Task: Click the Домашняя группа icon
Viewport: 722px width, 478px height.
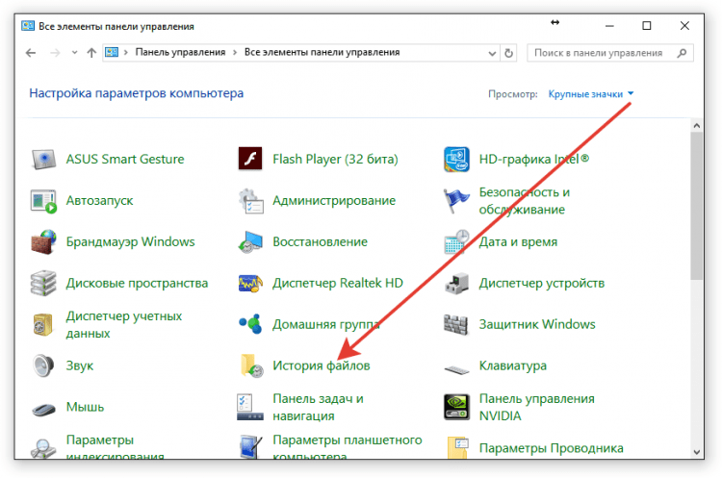Action: point(250,324)
